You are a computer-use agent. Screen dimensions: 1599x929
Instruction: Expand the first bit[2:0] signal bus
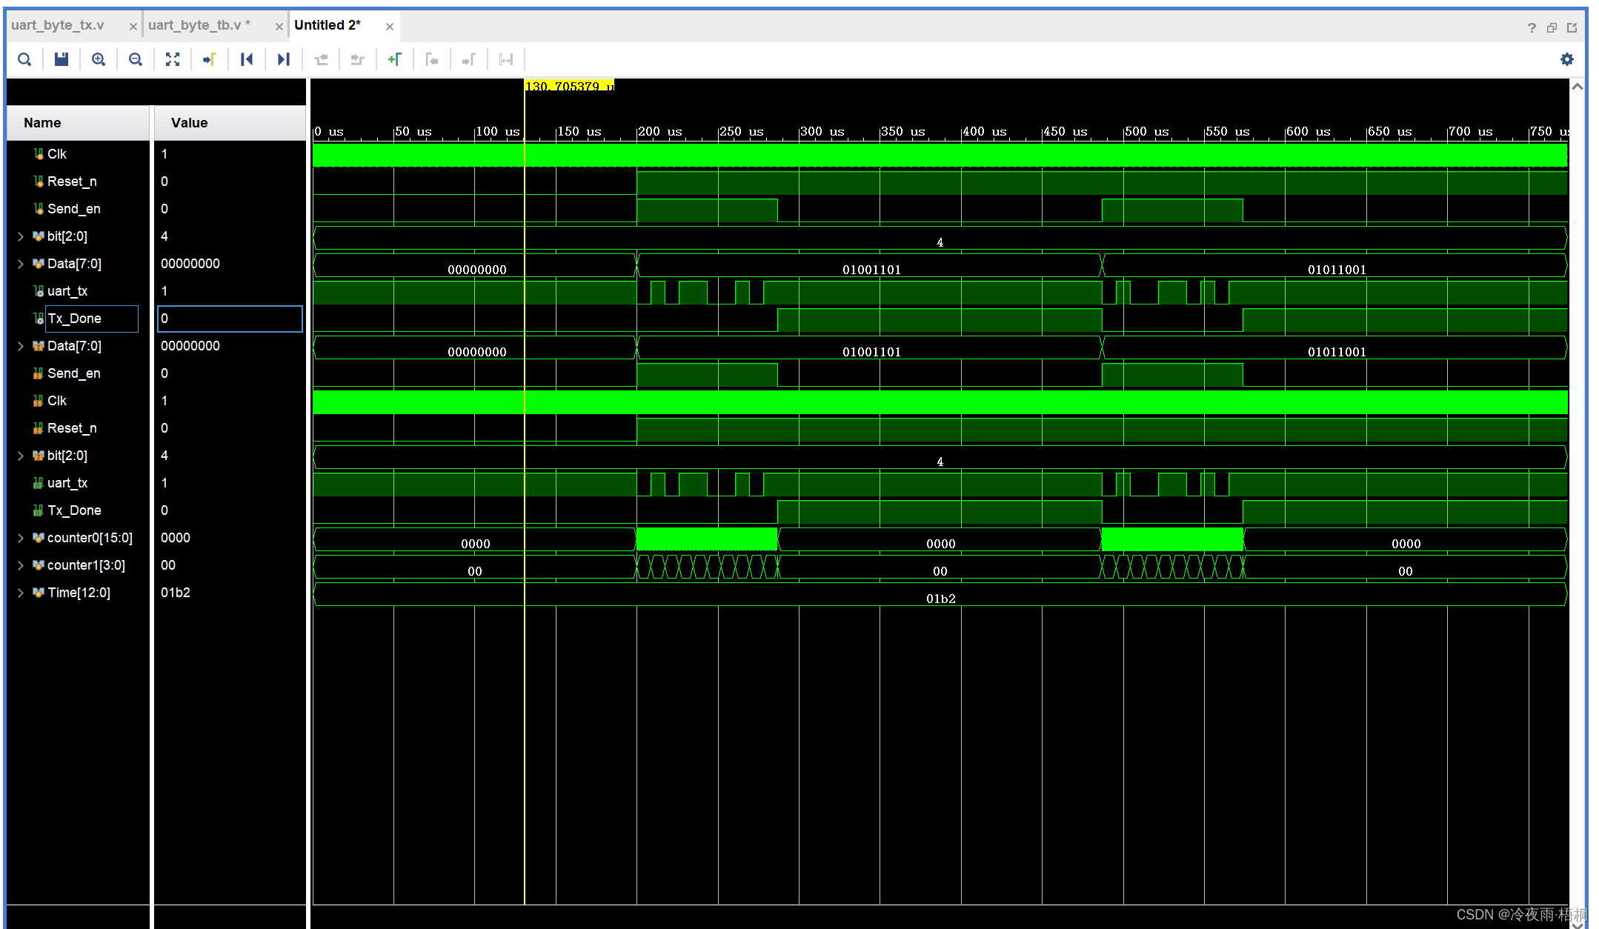[x=21, y=236]
